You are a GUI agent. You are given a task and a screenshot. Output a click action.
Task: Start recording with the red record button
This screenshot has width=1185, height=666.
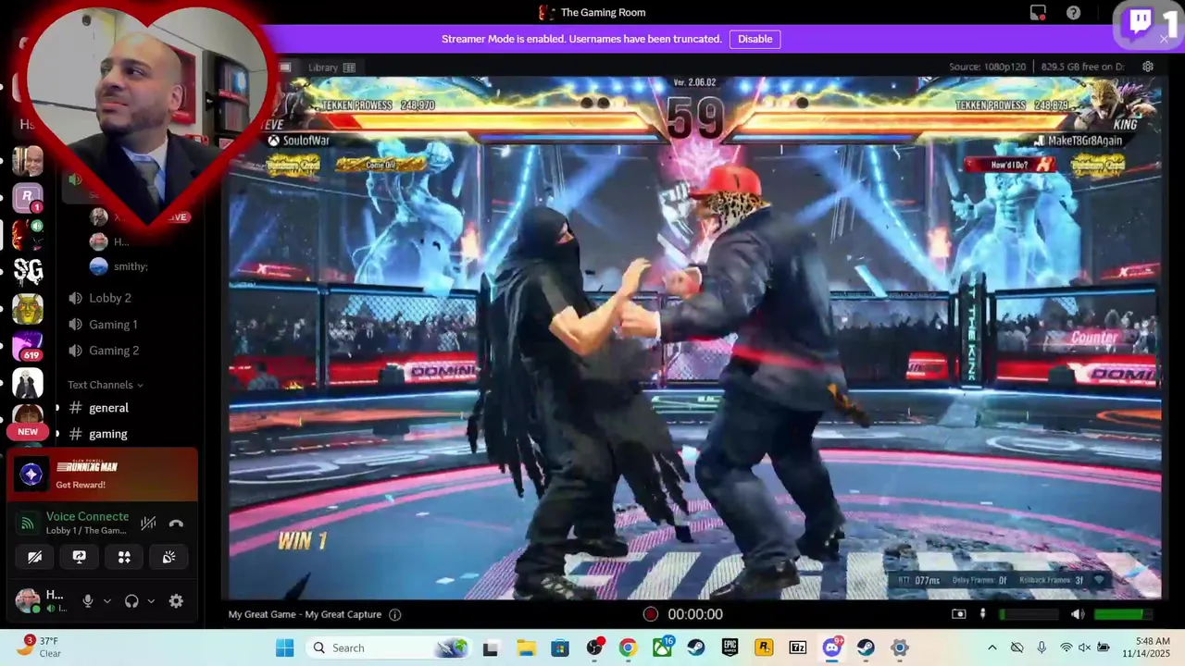coord(651,614)
